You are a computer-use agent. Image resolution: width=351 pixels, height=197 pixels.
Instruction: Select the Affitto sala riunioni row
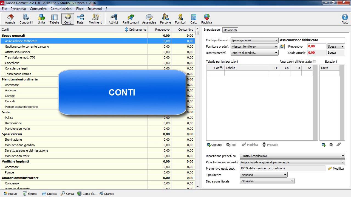[97, 52]
